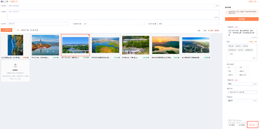This screenshot has width=261, height=129.
Task: Switch to the 组图上传 tab at top right
Action: [252, 1]
